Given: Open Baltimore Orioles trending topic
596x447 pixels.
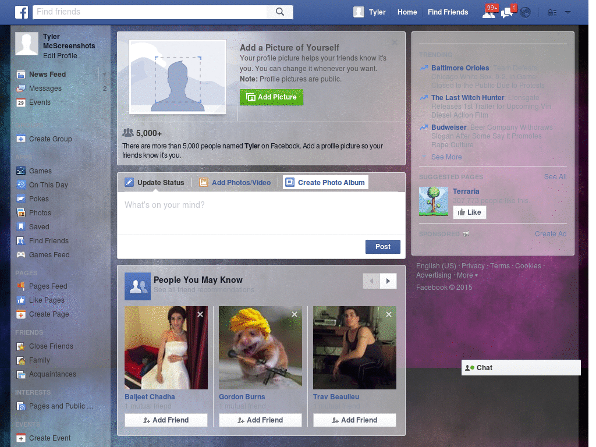Looking at the screenshot, I should [460, 68].
